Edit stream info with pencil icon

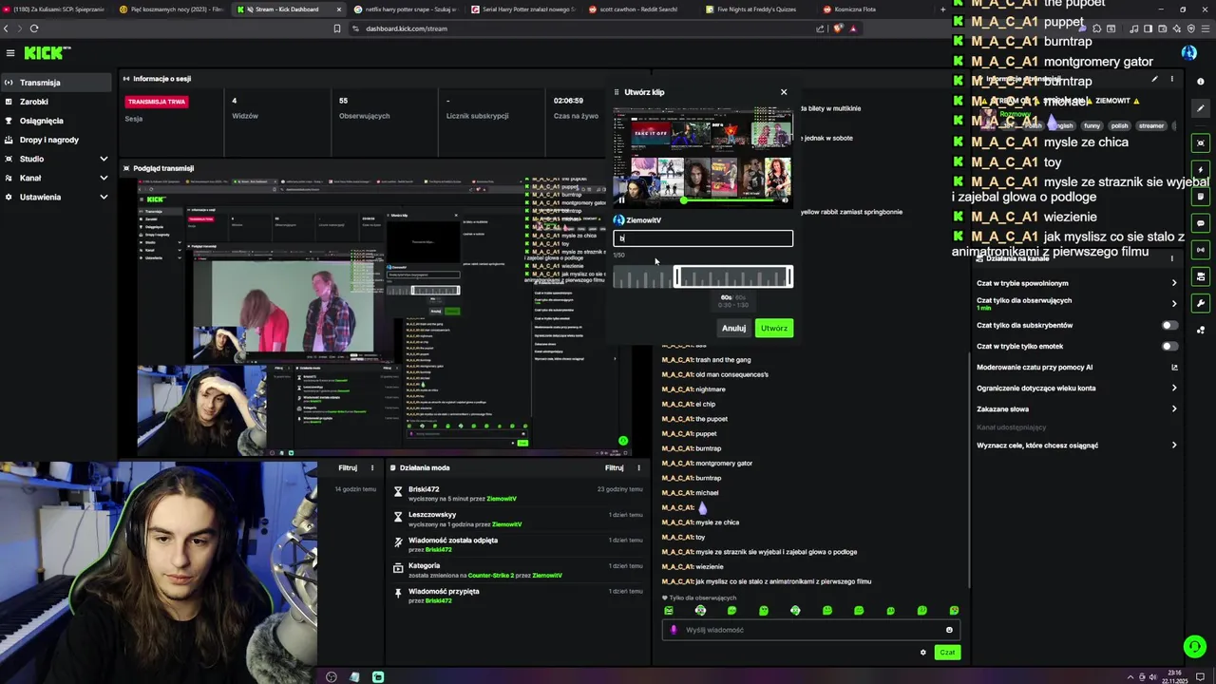[x=1154, y=80]
